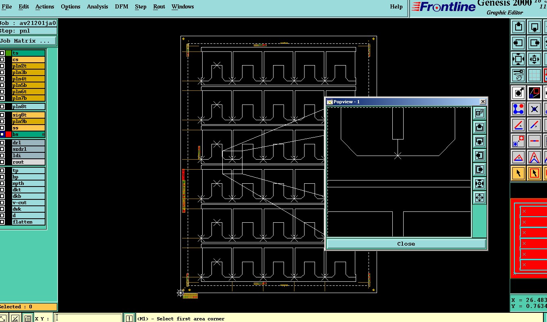This screenshot has width=547, height=322.
Task: Click the red triangle icon with up arrow
Action: click(x=518, y=157)
